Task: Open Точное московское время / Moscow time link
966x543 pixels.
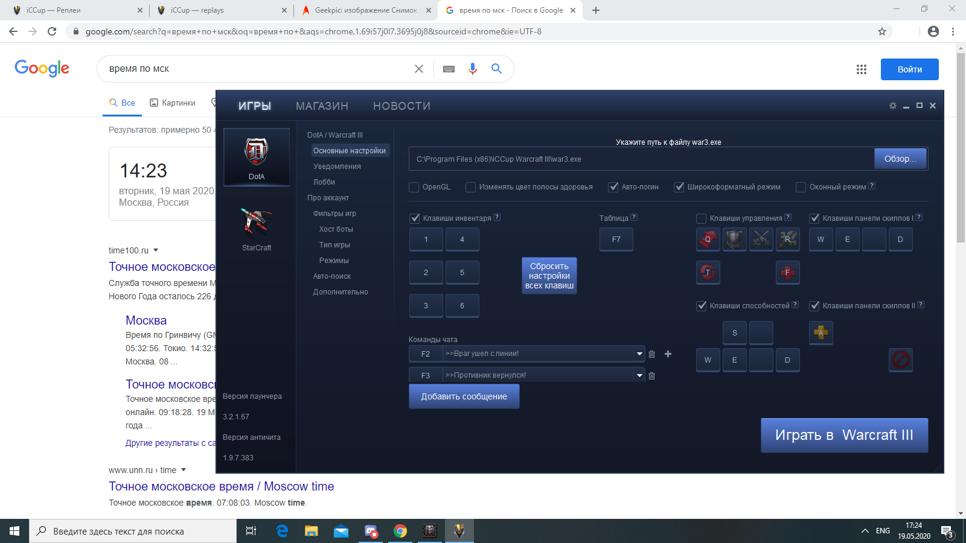Action: tap(222, 486)
